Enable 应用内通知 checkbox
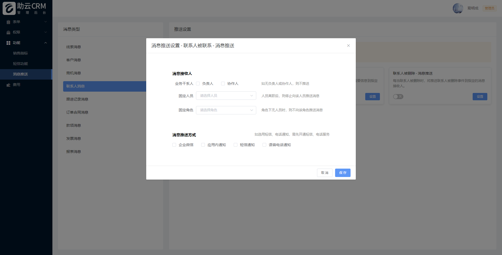Screen dimensions: 502x255 203,145
